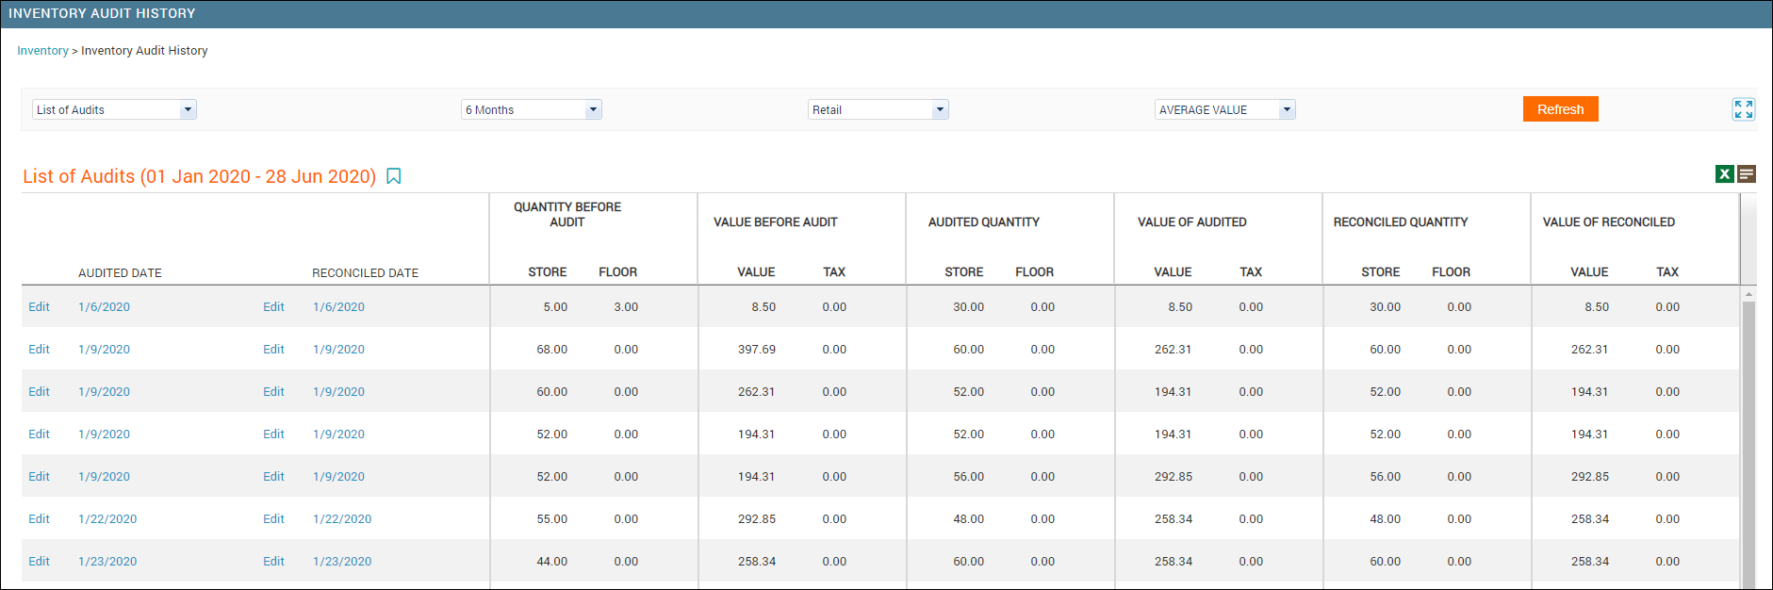Open the reconciled date 1/6/2020 link
Viewport: 1773px width, 590px height.
point(338,306)
